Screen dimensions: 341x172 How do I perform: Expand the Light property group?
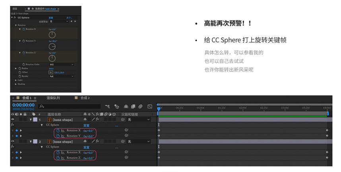point(16,80)
